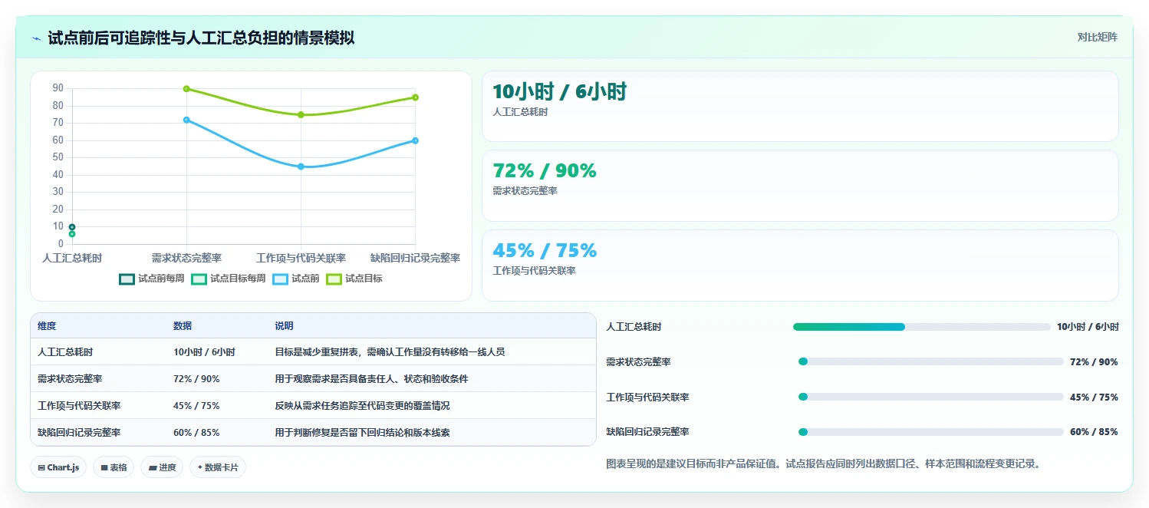Click the icon in the 进度 chip
This screenshot has height=508, width=1149.
pyautogui.click(x=153, y=467)
